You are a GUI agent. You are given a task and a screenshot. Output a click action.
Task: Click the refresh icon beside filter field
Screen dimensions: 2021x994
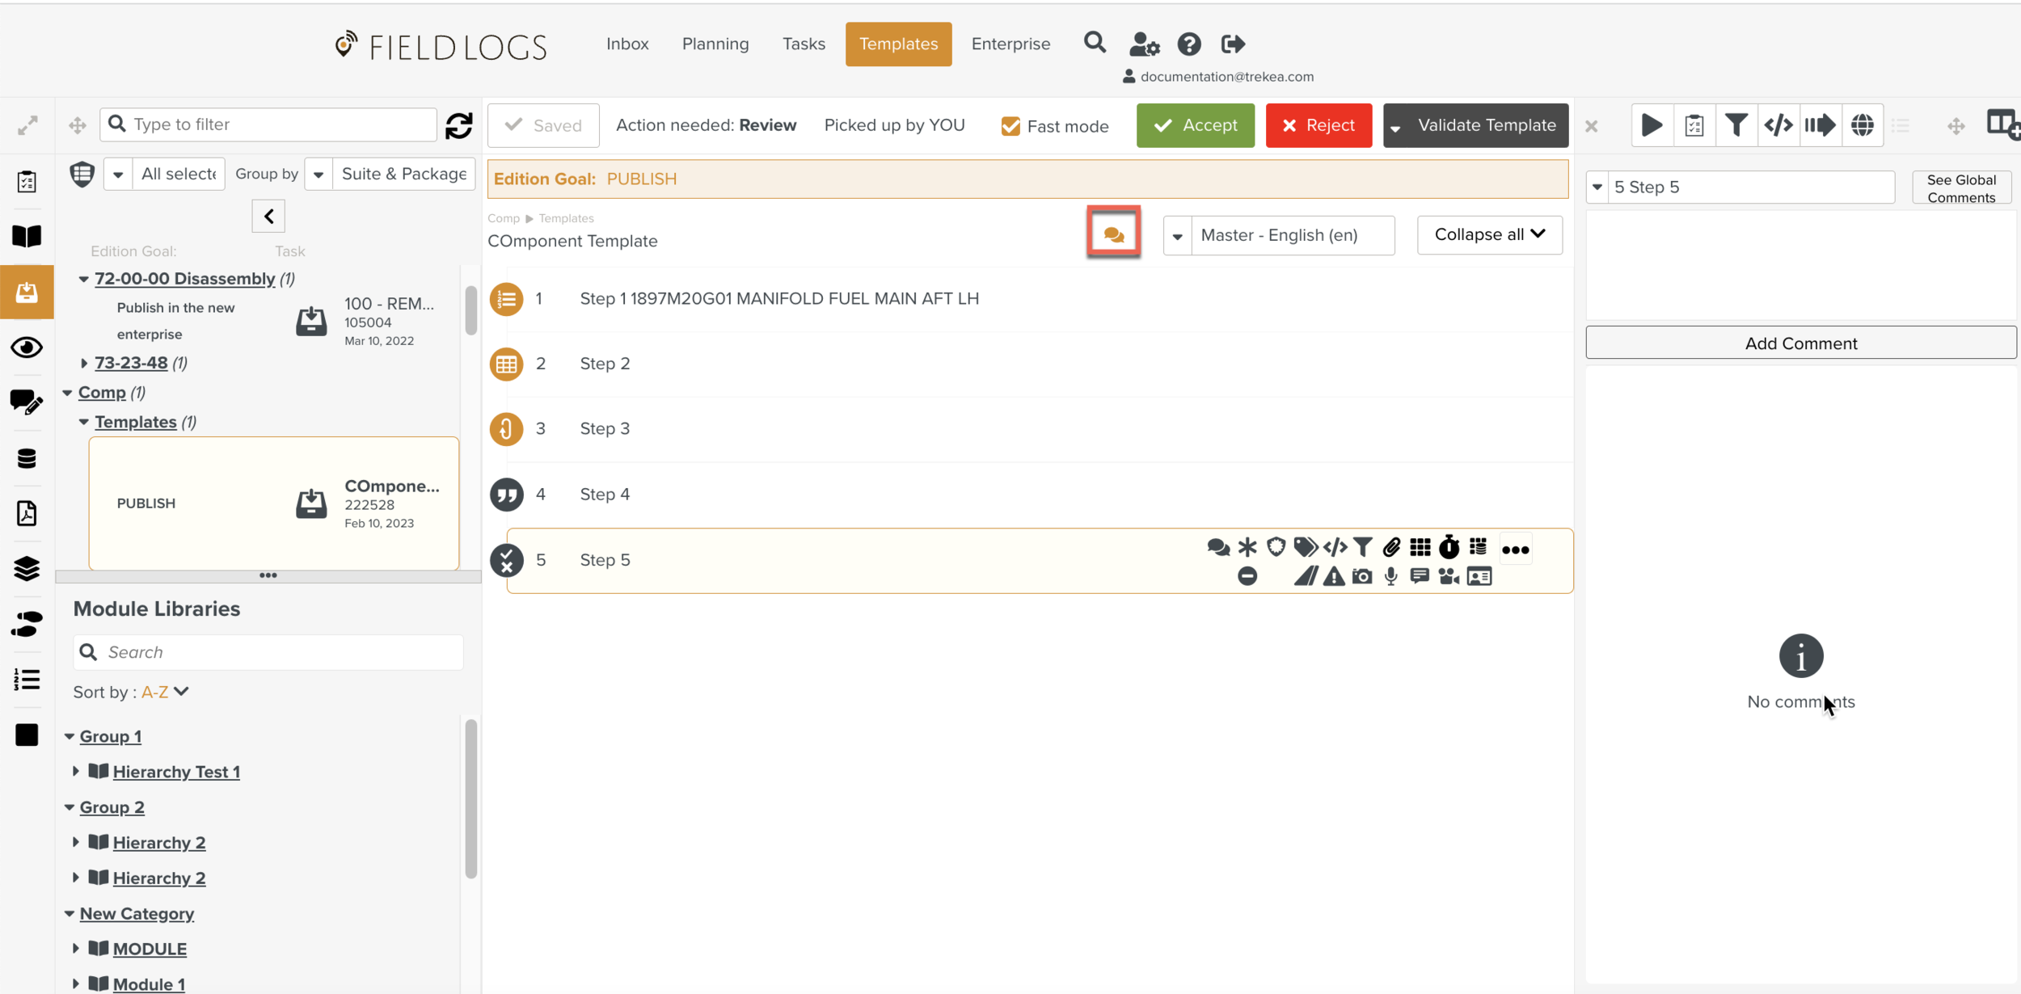click(x=458, y=125)
